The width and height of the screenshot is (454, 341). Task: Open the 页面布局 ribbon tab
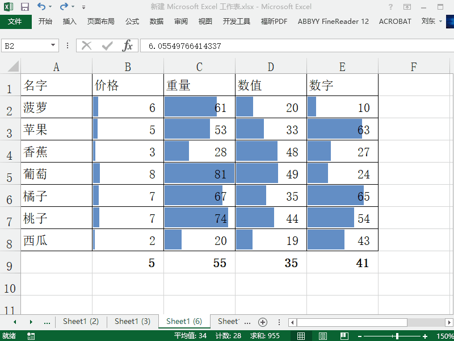[x=101, y=21]
